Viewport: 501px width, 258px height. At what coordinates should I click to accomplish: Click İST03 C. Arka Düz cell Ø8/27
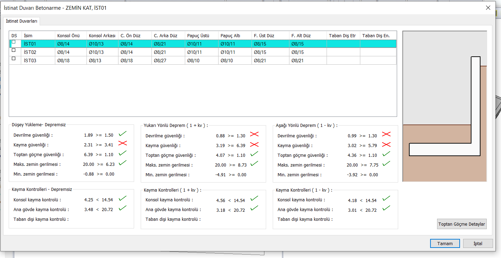(168, 61)
